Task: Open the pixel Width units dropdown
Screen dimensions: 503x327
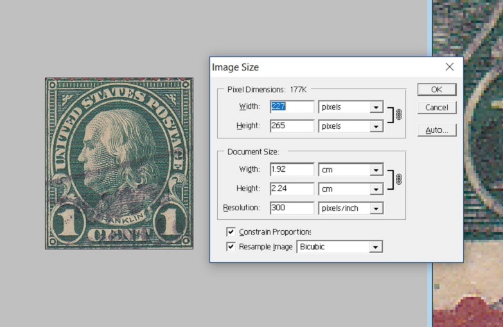Action: pos(351,107)
